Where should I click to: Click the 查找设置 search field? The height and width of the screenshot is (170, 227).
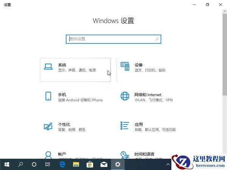coord(113,39)
